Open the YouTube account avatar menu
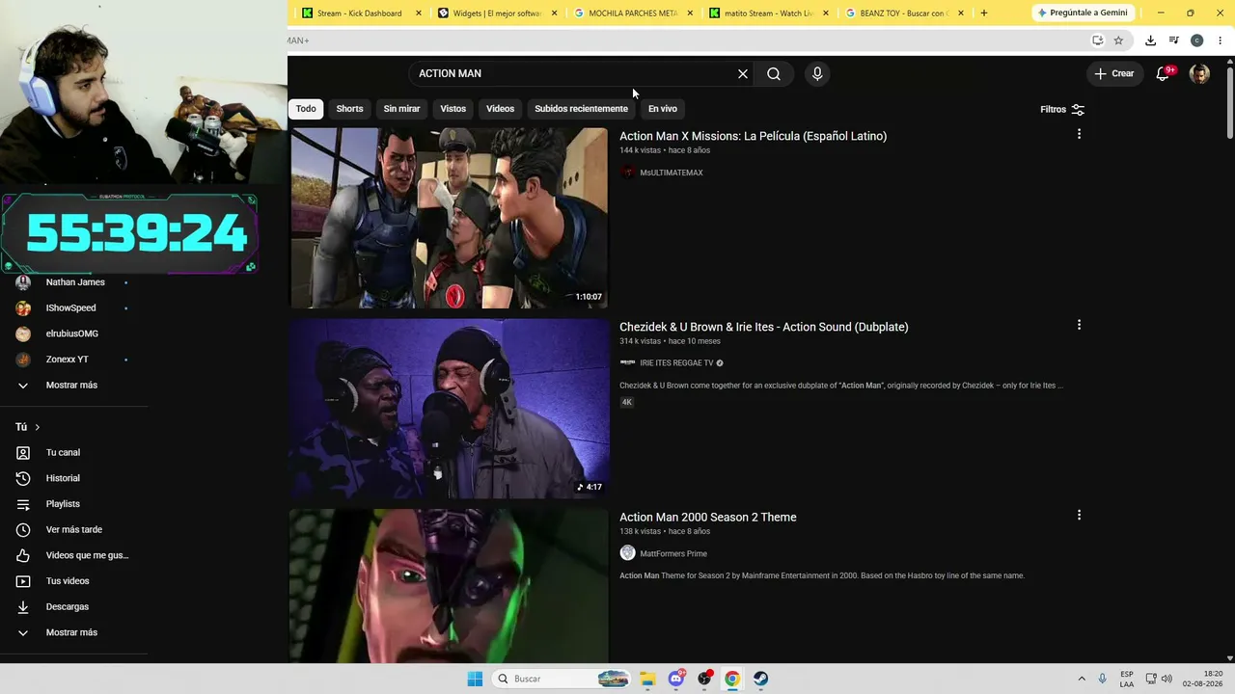 point(1199,73)
